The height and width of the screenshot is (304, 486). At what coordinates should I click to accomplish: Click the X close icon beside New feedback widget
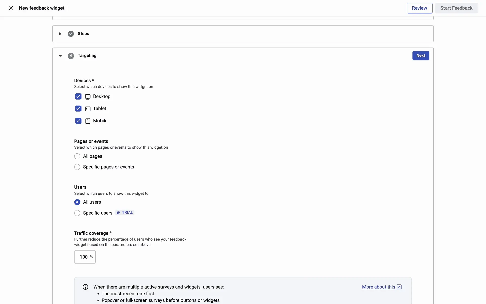(11, 8)
